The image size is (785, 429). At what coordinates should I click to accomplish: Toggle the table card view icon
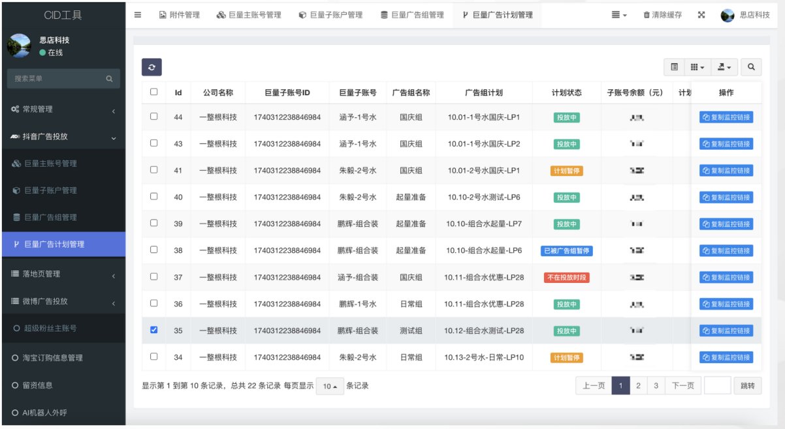coord(675,67)
